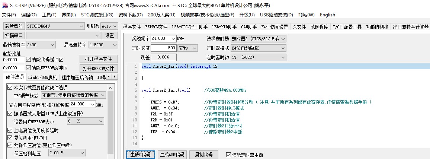Open 视频教学/技术论坛/选型 menu
This screenshot has width=430, height=159.
(207, 15)
